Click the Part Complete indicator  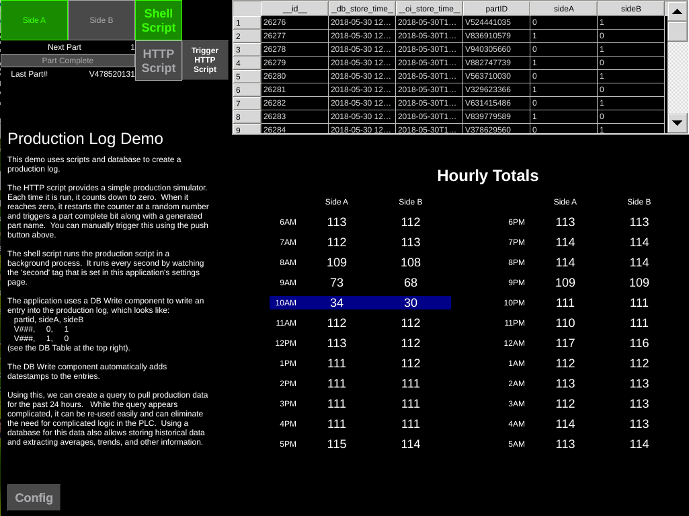coord(68,61)
